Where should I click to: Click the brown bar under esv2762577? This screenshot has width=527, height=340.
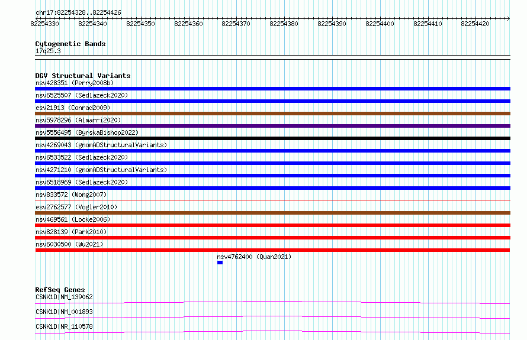(272, 213)
